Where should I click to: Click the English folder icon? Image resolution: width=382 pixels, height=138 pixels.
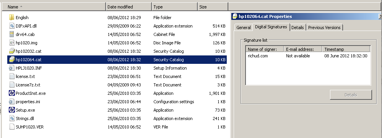12,17
